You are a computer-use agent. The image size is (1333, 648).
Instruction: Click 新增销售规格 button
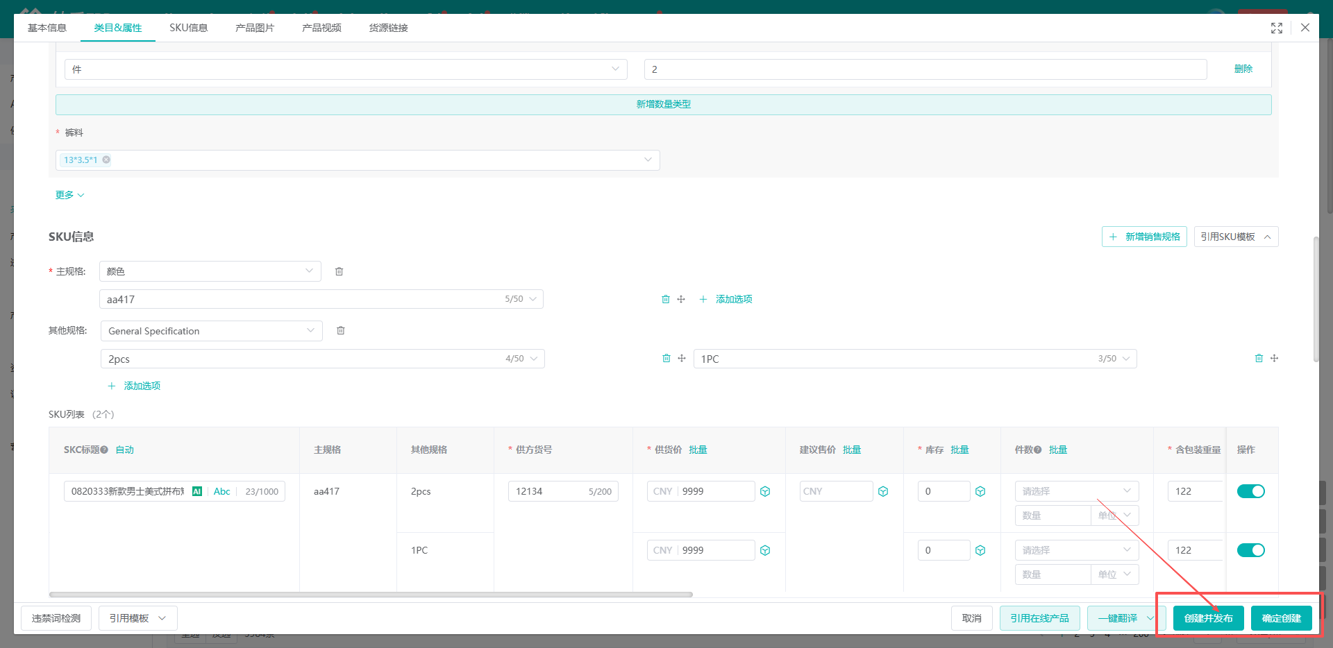click(1144, 237)
